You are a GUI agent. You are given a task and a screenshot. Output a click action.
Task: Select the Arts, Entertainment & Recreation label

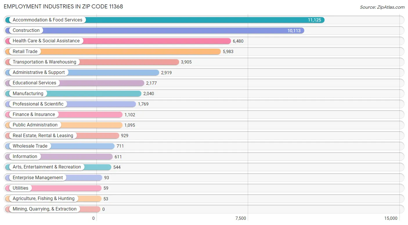pyautogui.click(x=47, y=167)
